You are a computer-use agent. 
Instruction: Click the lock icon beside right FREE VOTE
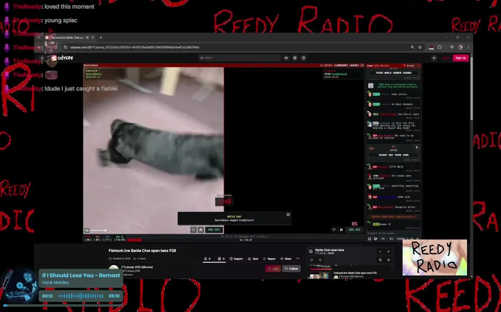point(341,230)
